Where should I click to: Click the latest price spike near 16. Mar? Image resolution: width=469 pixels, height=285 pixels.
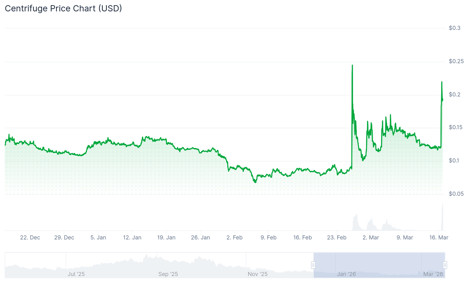click(442, 82)
